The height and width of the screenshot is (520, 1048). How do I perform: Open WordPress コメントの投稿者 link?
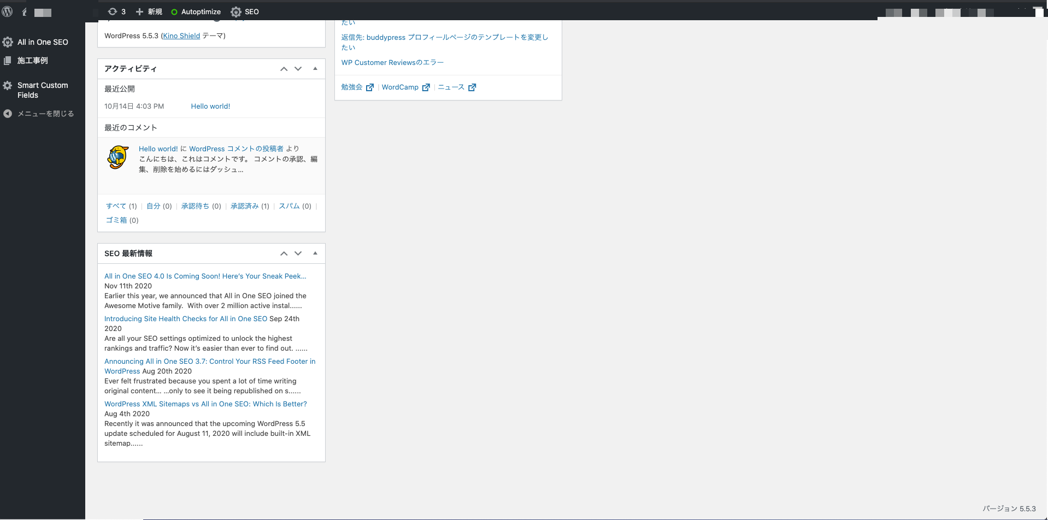click(x=236, y=149)
